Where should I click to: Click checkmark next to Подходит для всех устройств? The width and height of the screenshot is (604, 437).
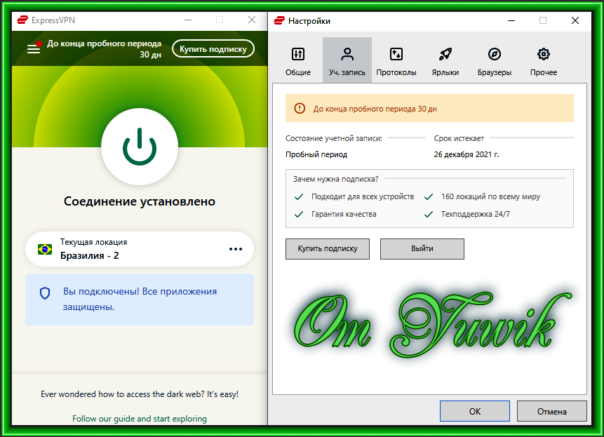click(299, 196)
